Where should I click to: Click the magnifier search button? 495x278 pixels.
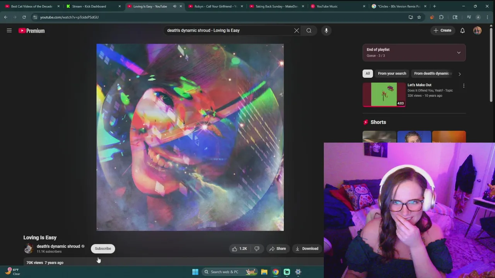tap(309, 31)
